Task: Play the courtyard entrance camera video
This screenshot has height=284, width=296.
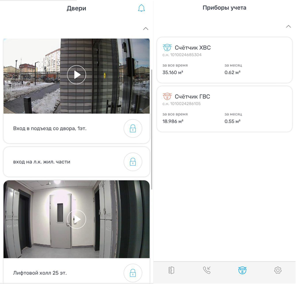Action: pyautogui.click(x=76, y=75)
